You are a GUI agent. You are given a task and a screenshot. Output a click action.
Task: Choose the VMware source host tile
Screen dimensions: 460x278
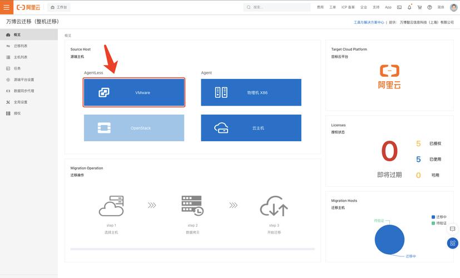[134, 92]
